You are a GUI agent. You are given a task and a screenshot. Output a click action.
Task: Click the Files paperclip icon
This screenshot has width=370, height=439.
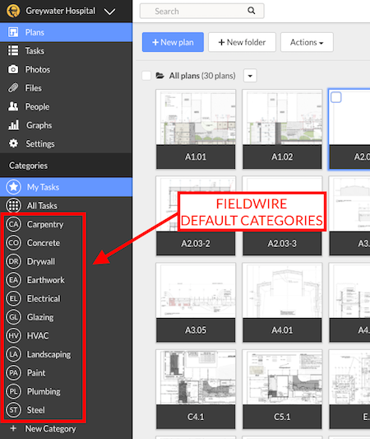pyautogui.click(x=13, y=88)
